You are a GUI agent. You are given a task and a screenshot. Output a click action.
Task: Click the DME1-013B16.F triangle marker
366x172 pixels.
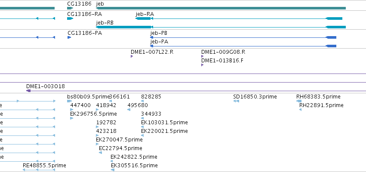(x=203, y=65)
